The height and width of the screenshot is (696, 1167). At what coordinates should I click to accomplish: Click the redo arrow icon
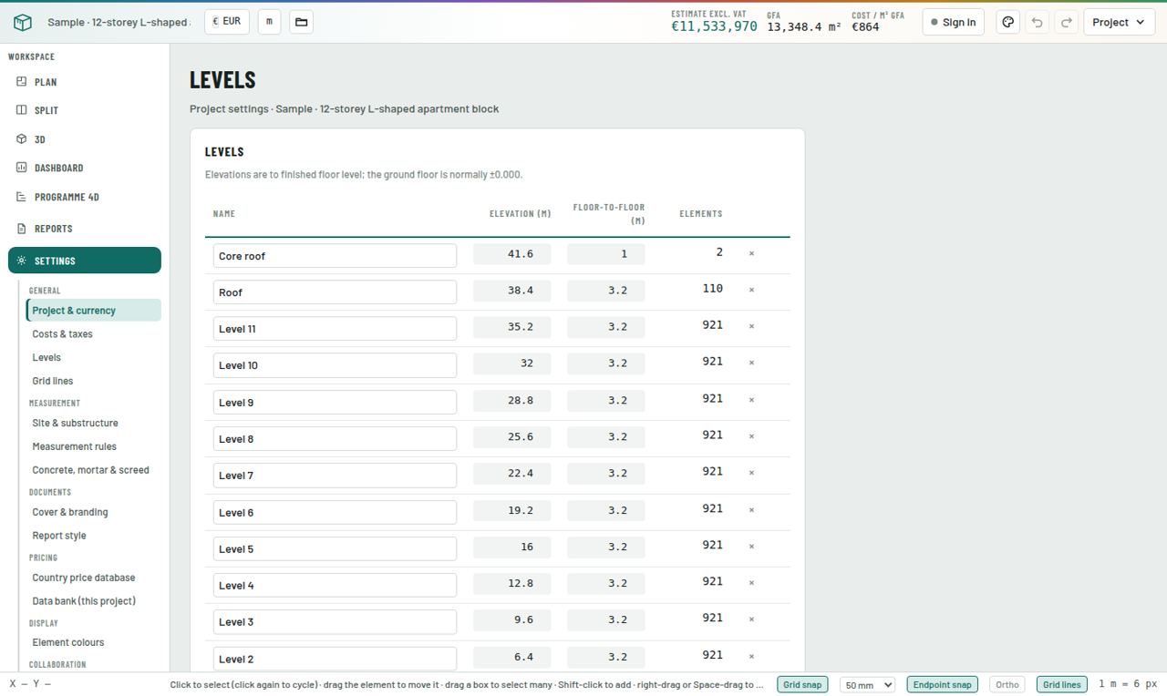tap(1066, 22)
